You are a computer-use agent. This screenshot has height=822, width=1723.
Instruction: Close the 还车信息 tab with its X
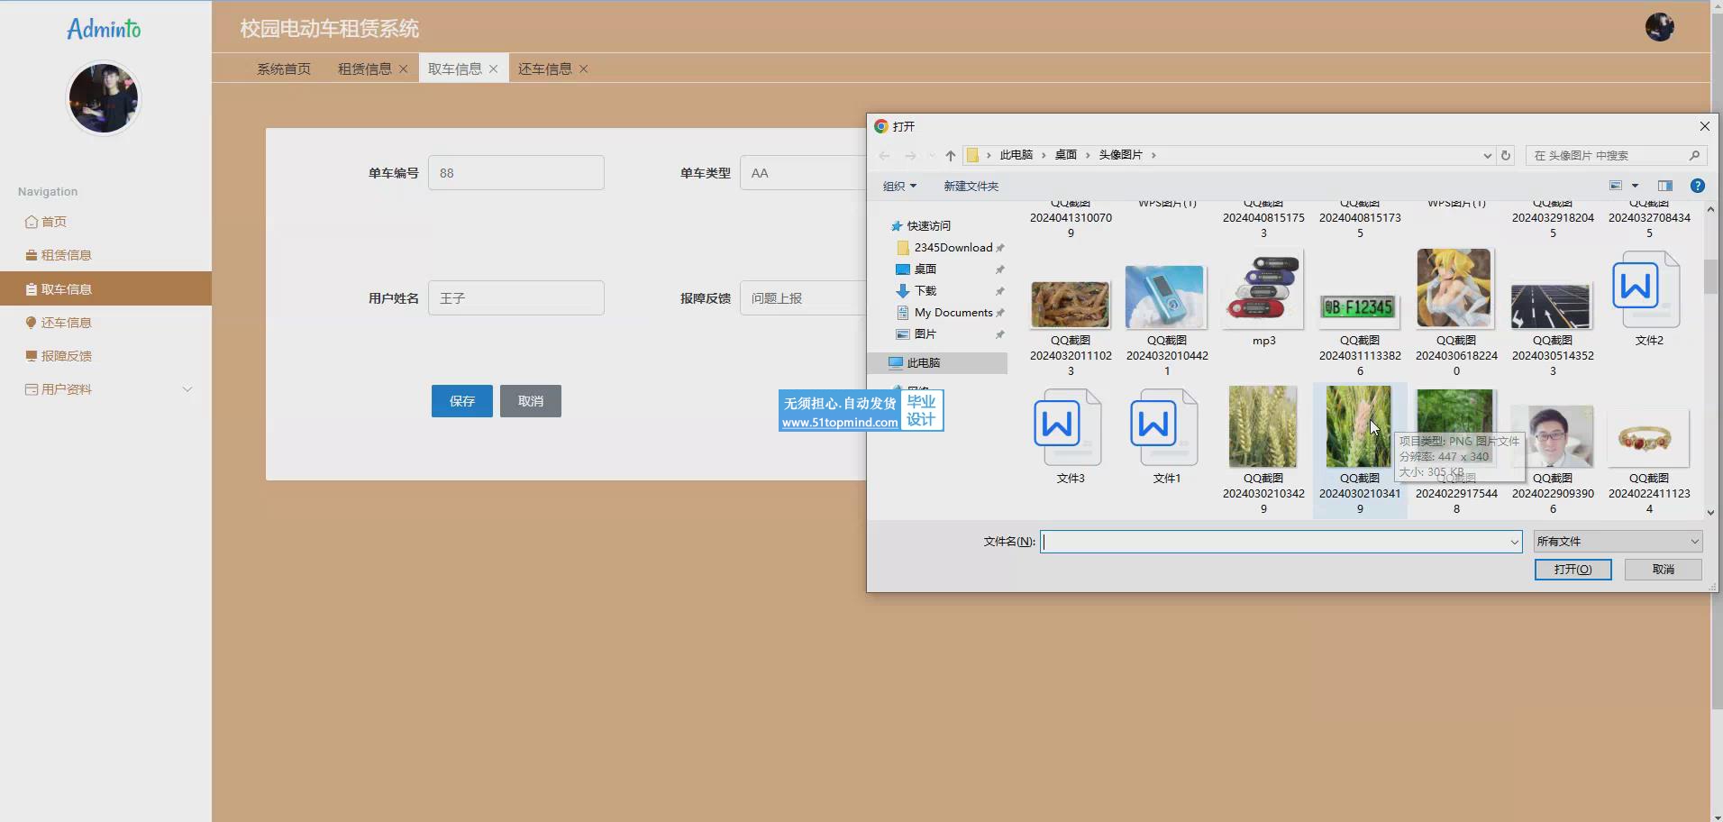(583, 68)
